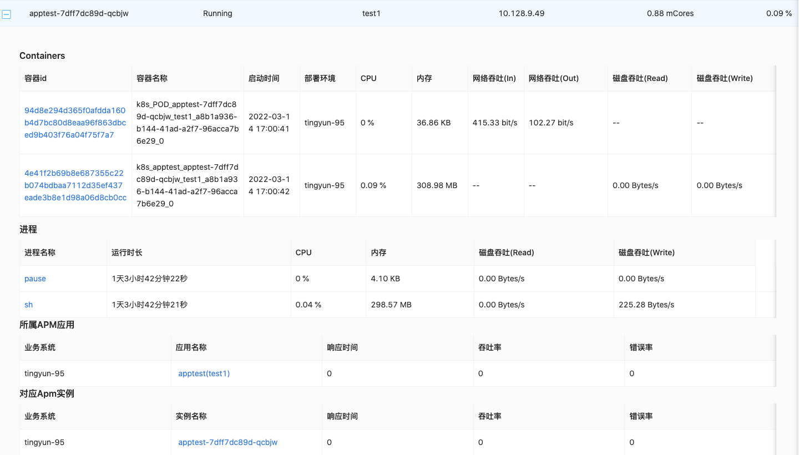Image resolution: width=804 pixels, height=455 pixels.
Task: Click the pod IP 10.128.9.49
Action: 521,13
